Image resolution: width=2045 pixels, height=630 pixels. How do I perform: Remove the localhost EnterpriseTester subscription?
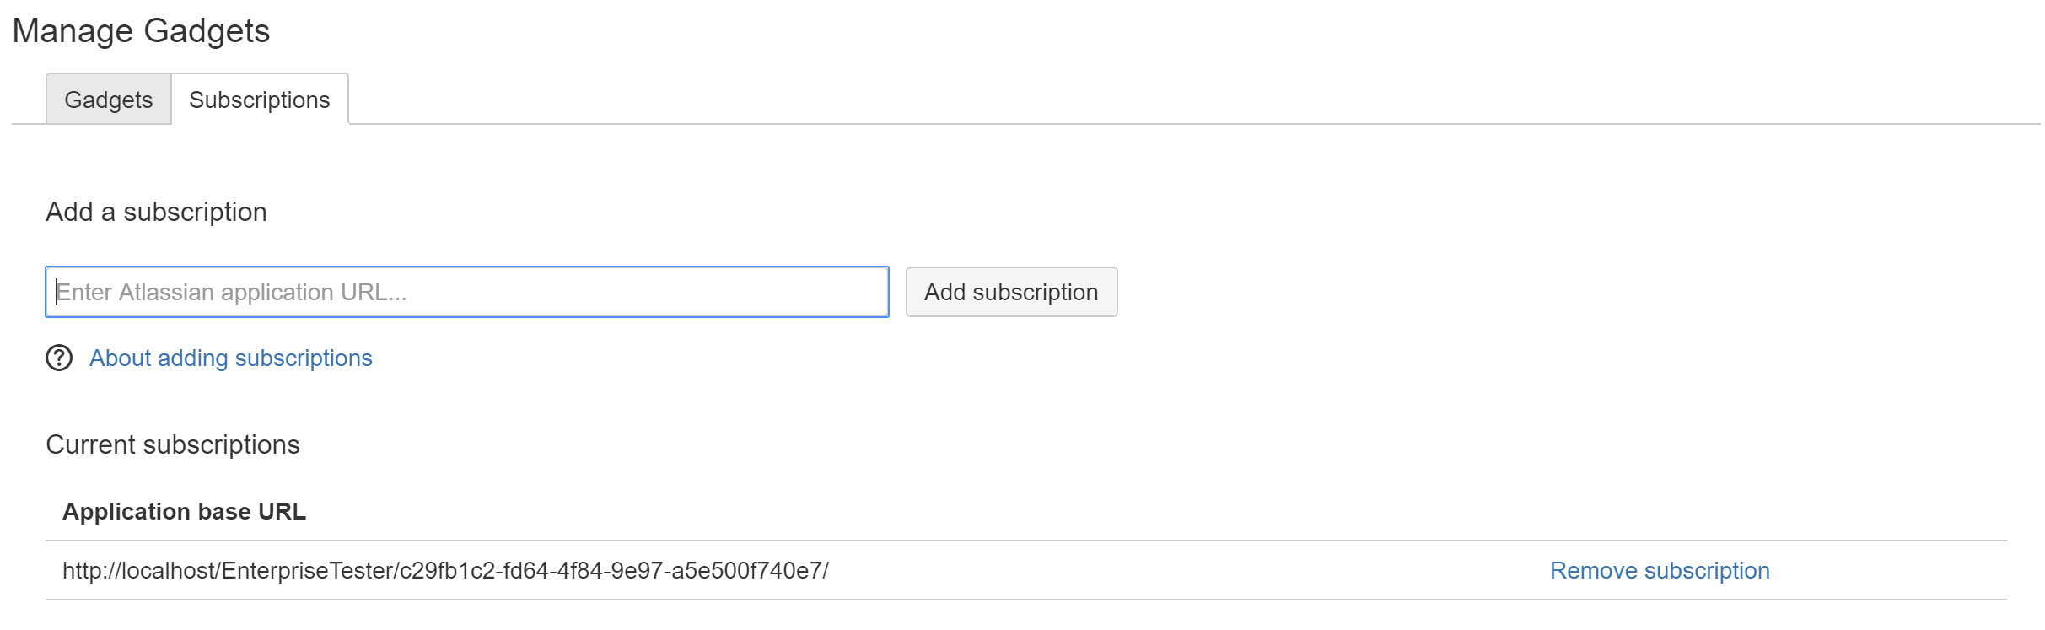pos(1659,571)
